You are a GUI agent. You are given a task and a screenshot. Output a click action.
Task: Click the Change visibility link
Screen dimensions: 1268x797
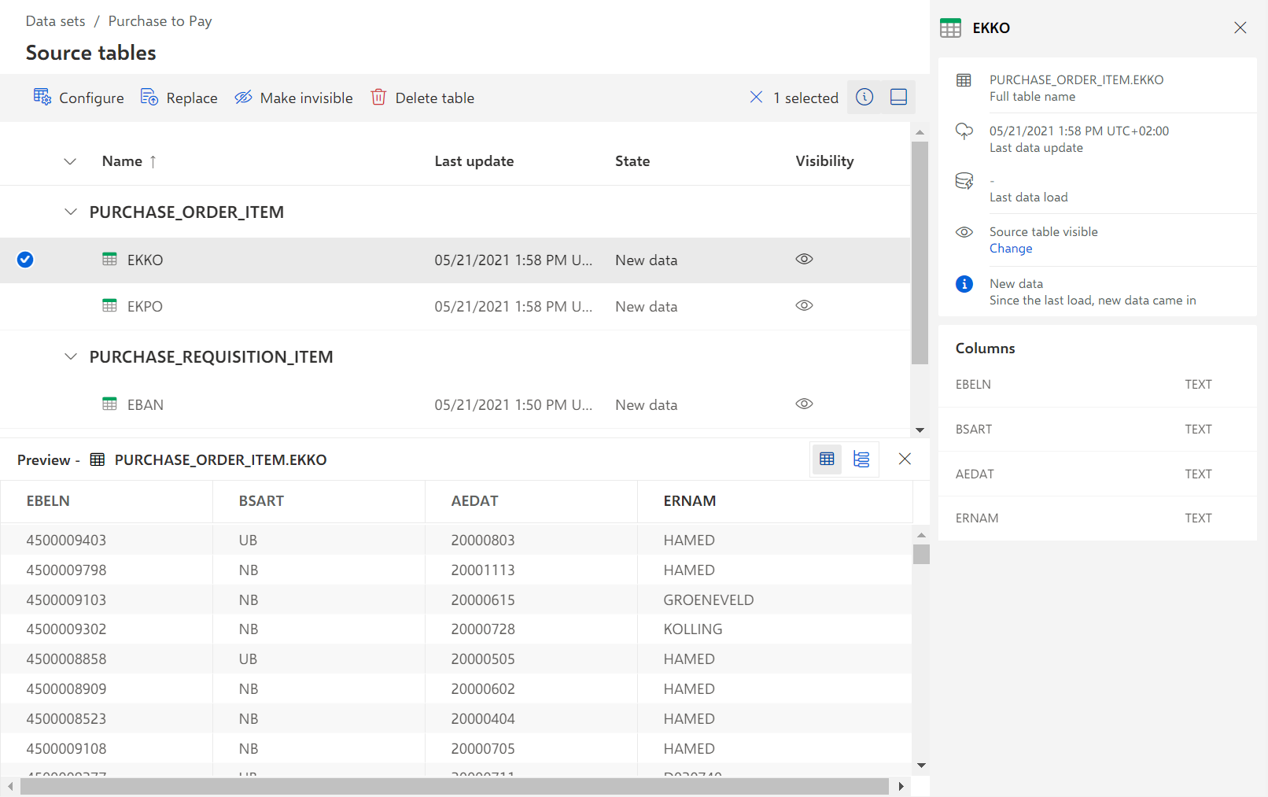tap(1011, 249)
